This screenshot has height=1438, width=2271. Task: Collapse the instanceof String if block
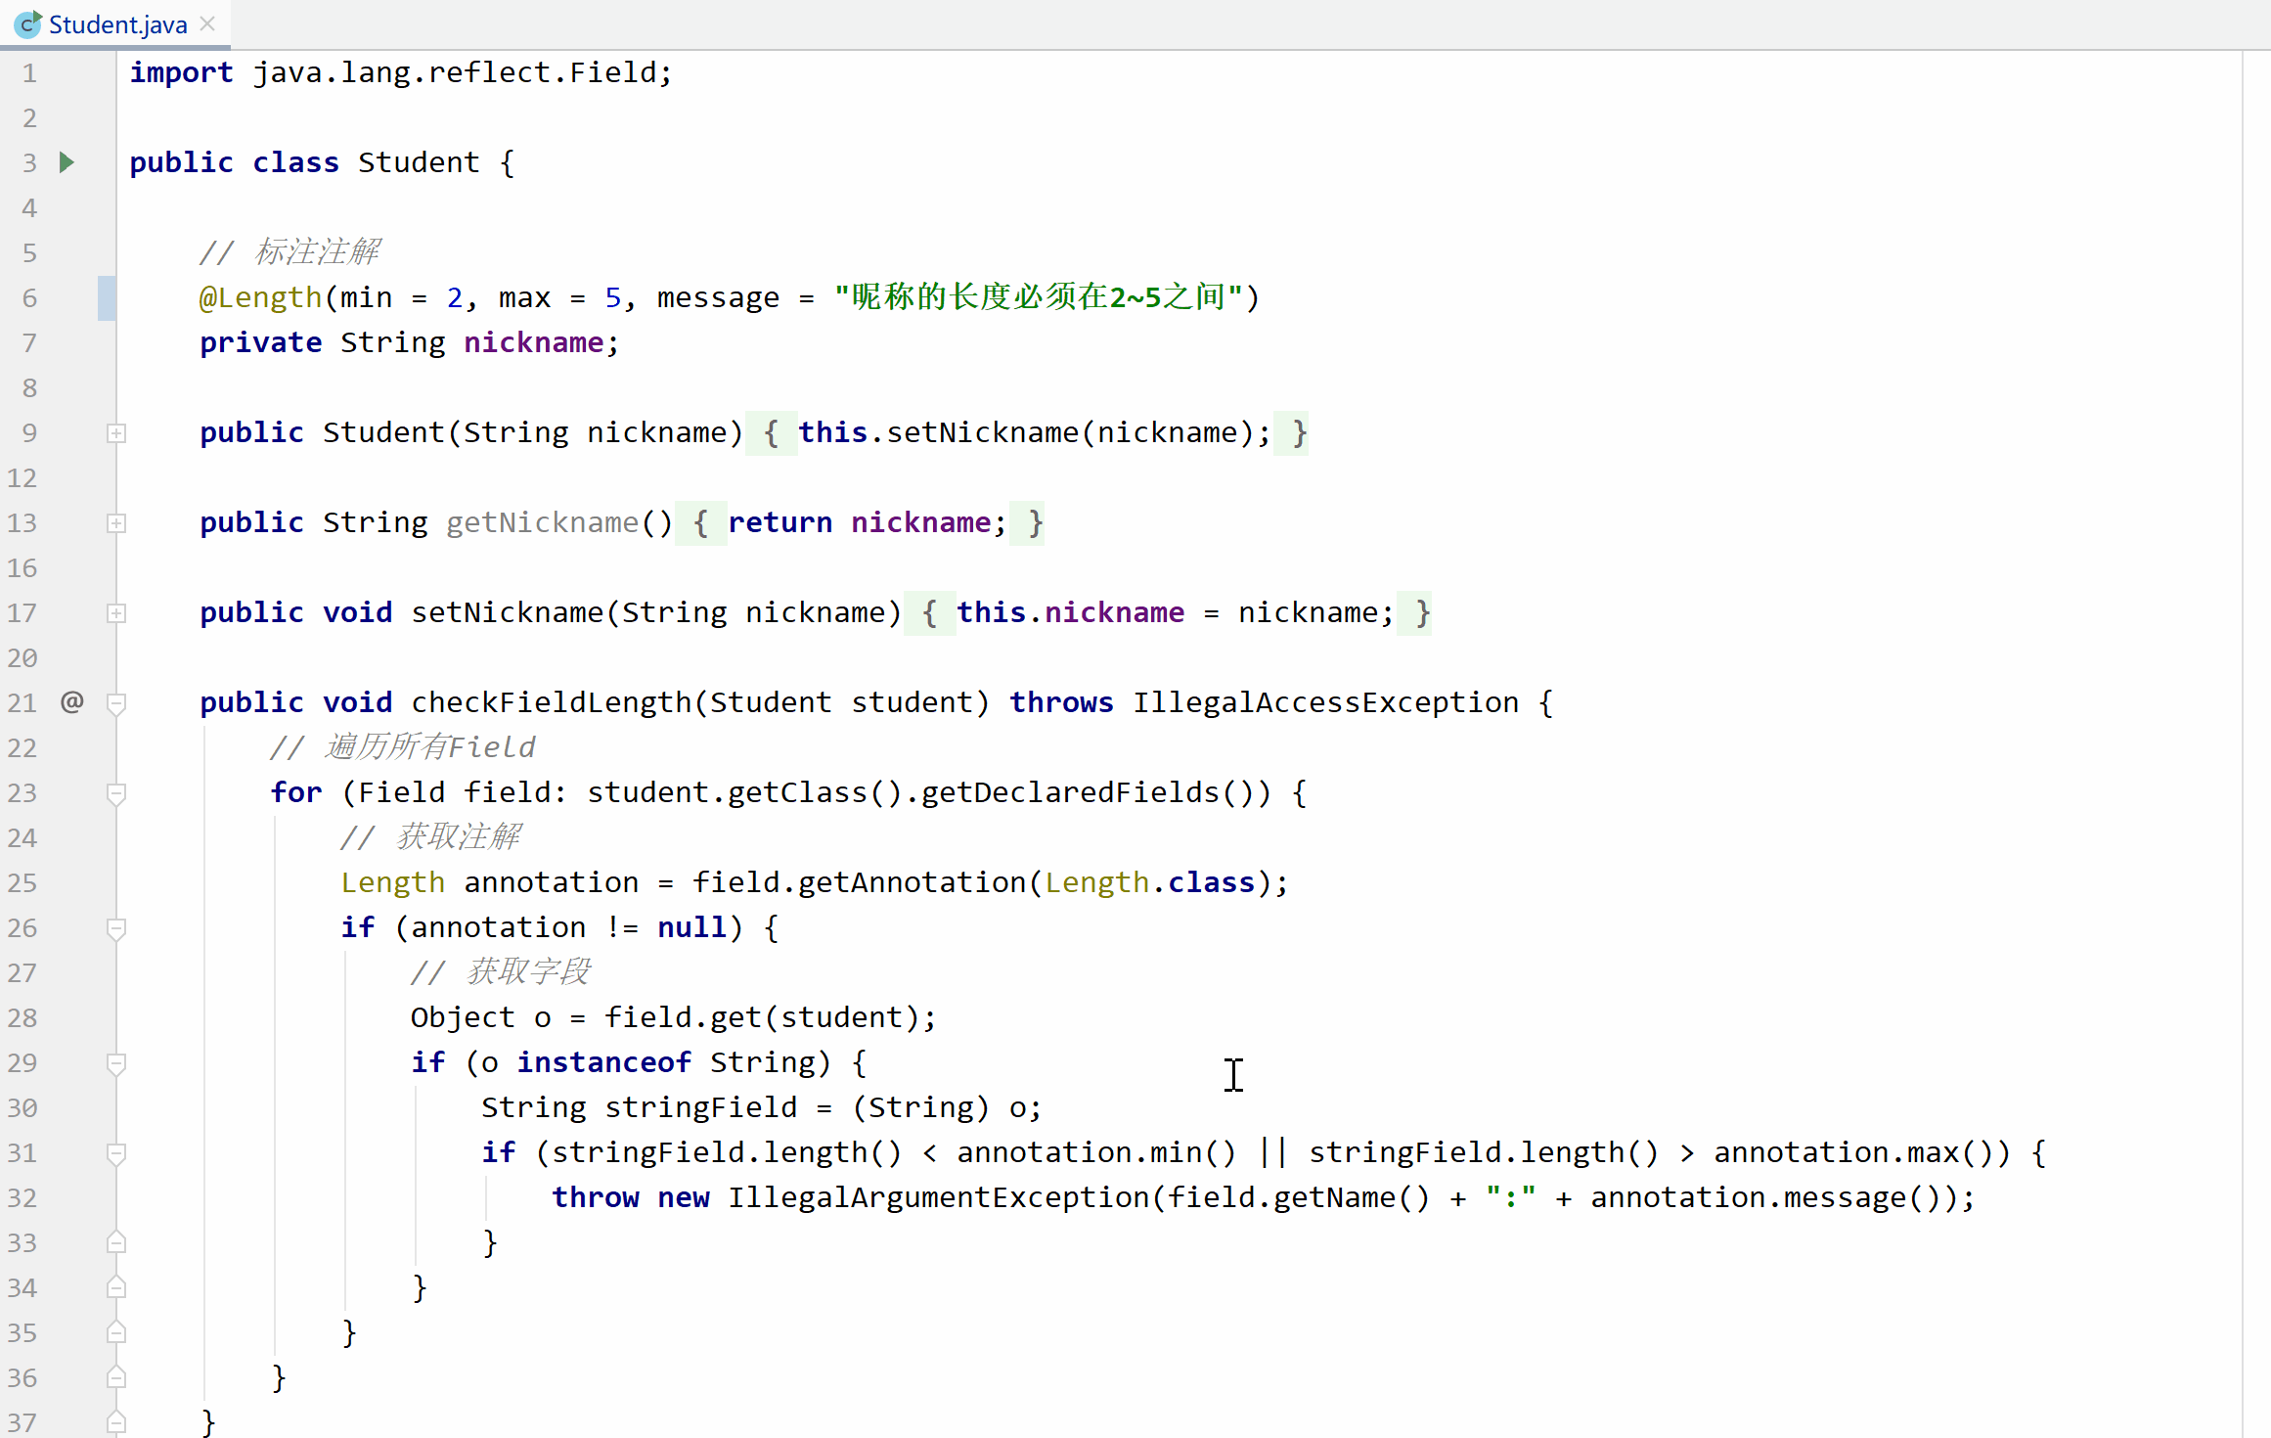point(116,1063)
